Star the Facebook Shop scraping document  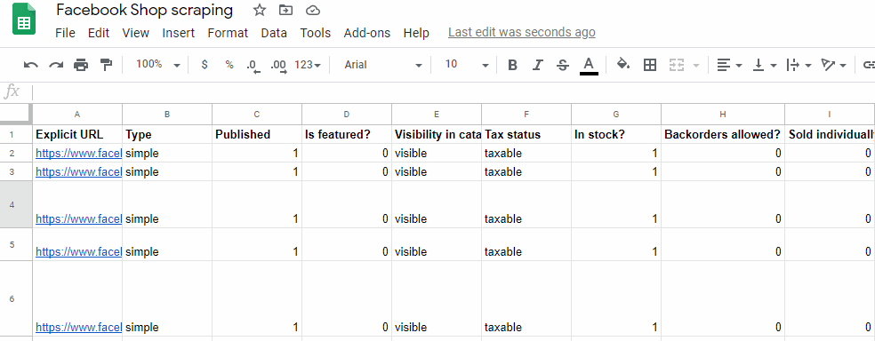point(260,10)
